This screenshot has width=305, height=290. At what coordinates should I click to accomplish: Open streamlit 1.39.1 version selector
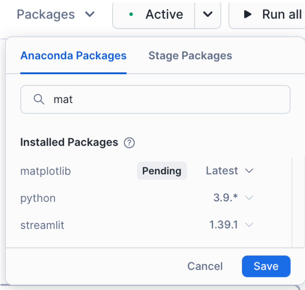coord(231,225)
